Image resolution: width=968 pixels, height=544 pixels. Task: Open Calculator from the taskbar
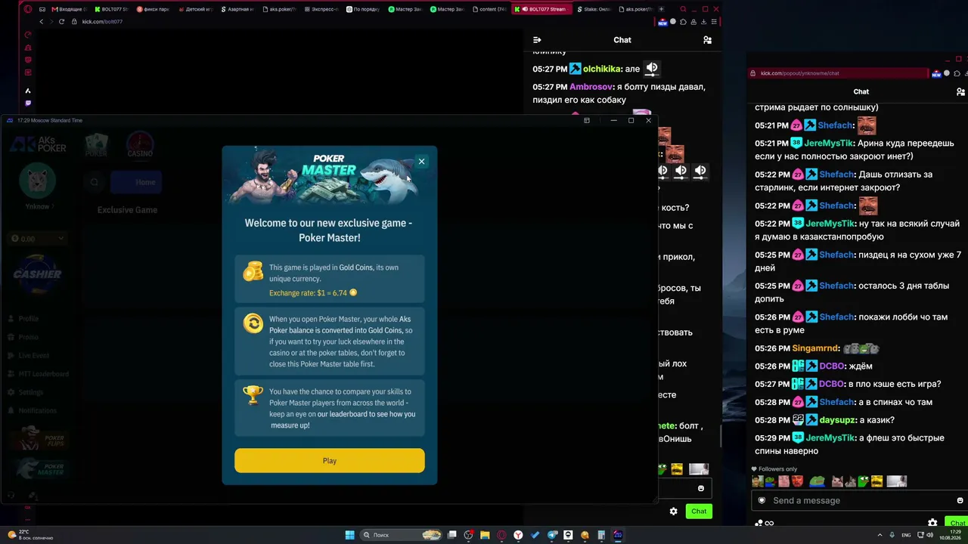pyautogui.click(x=601, y=535)
